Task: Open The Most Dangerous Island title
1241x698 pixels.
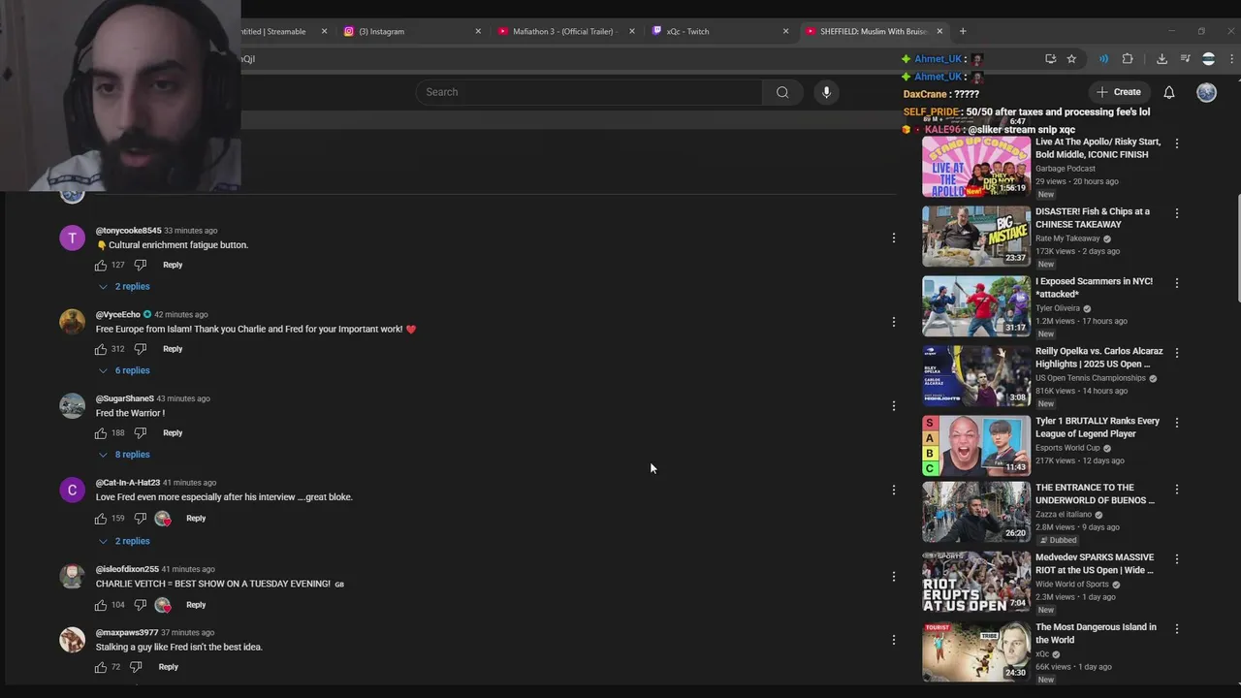Action: (1096, 633)
